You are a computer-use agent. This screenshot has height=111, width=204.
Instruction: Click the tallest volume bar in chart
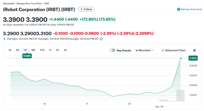(x=180, y=95)
